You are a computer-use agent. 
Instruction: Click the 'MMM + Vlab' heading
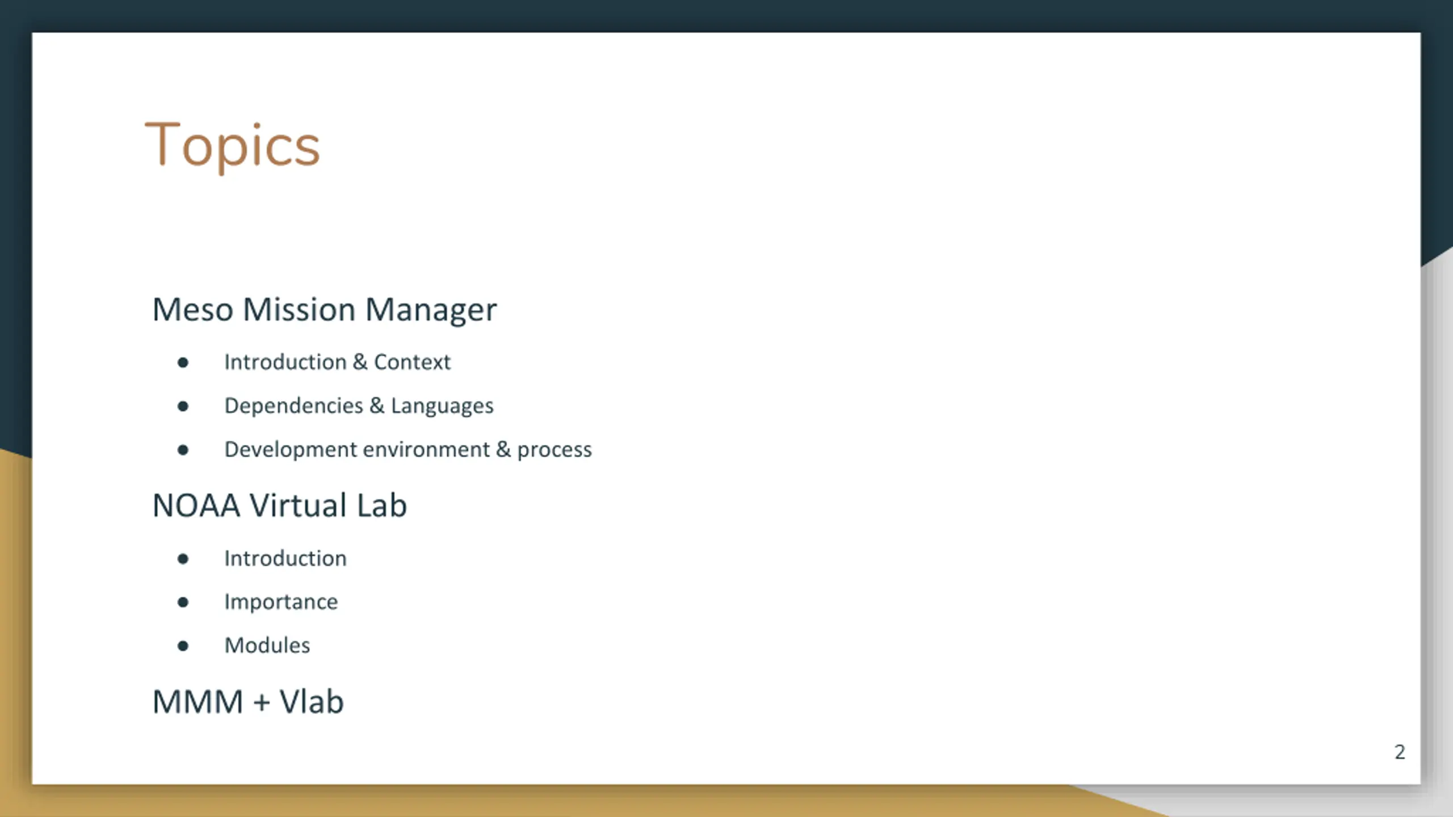[x=248, y=701]
